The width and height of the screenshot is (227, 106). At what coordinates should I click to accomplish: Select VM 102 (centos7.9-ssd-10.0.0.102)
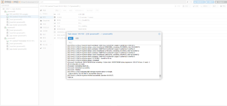click(x=20, y=17)
